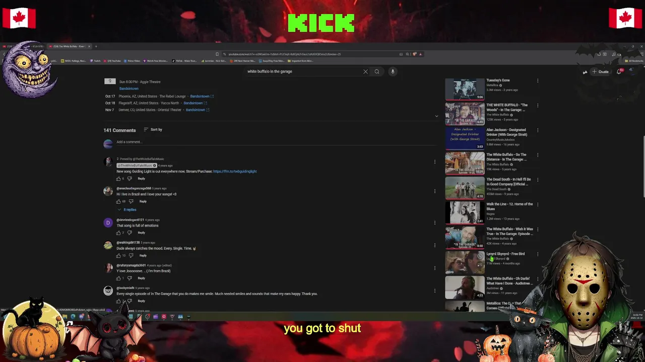Clear the YouTube search text with the X
The height and width of the screenshot is (362, 645).
click(365, 71)
